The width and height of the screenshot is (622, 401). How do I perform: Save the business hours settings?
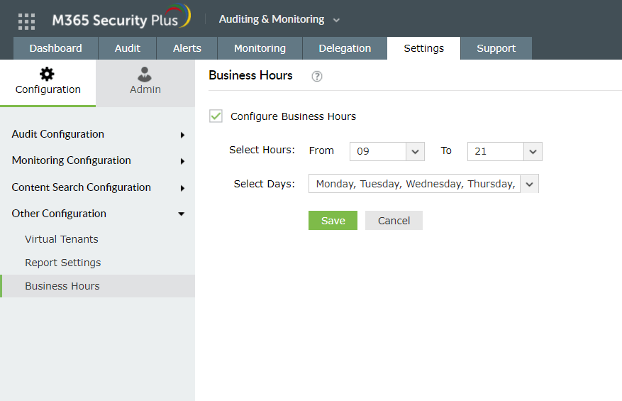point(333,221)
